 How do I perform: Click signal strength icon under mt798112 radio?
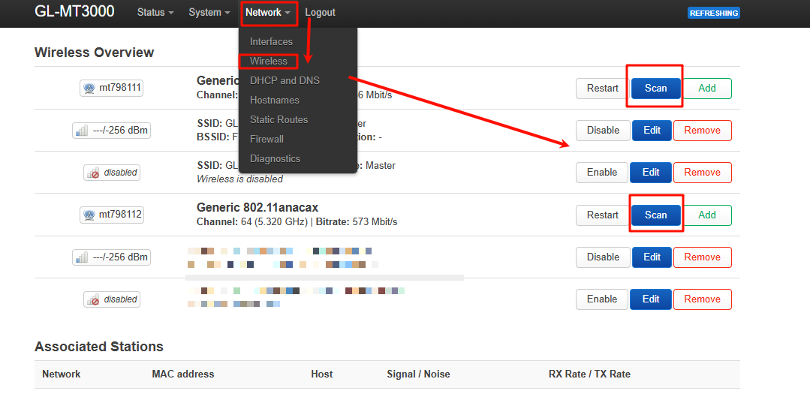click(82, 257)
